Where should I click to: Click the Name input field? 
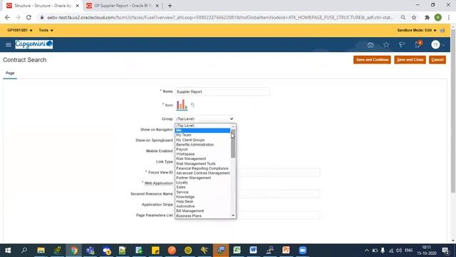pyautogui.click(x=222, y=92)
